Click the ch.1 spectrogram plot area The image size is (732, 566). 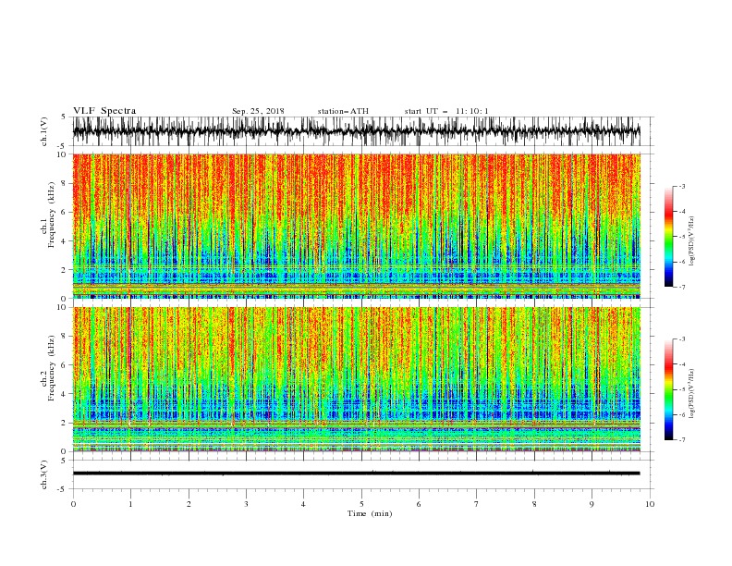(x=357, y=226)
